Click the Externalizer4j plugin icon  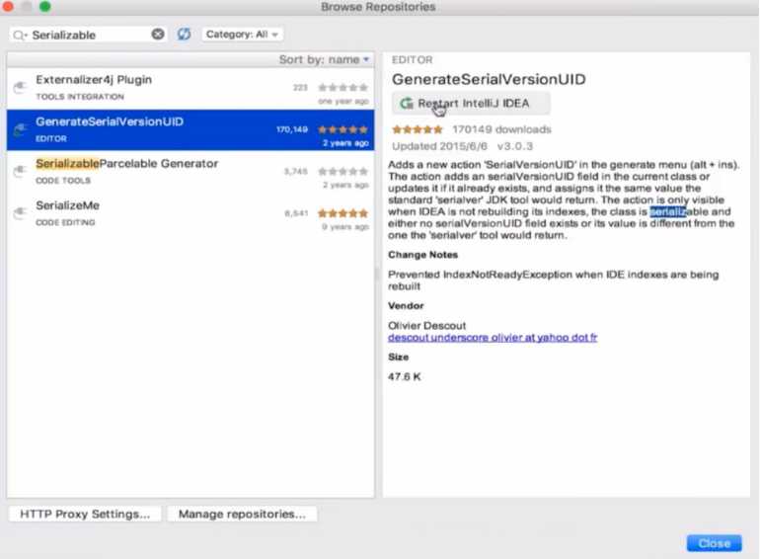coord(20,88)
